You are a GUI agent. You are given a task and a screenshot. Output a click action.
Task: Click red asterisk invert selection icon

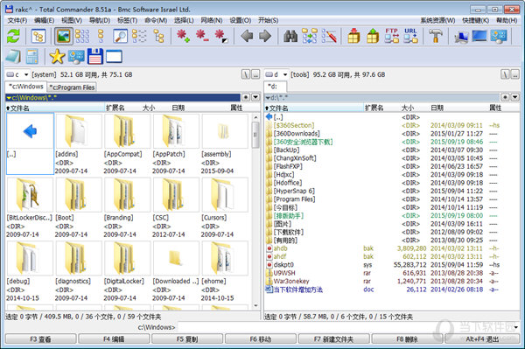coord(221,36)
